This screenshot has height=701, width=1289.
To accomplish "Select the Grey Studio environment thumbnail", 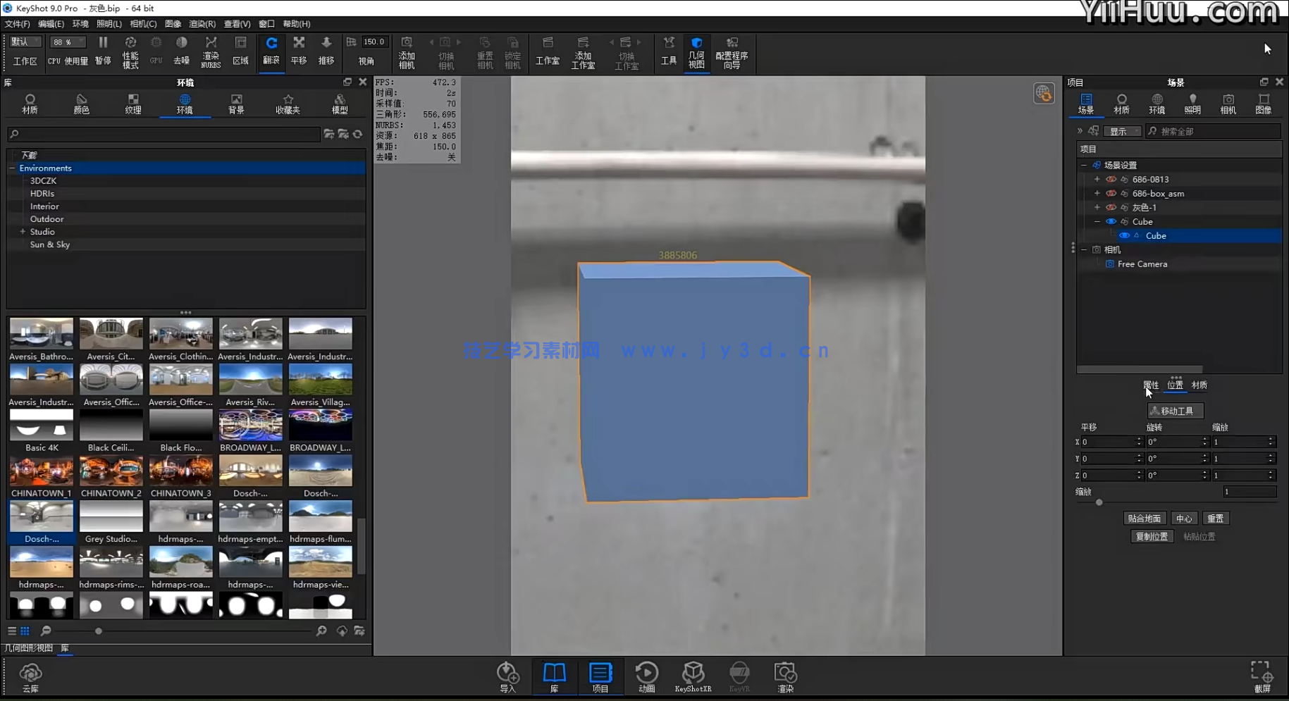I will pos(111,523).
